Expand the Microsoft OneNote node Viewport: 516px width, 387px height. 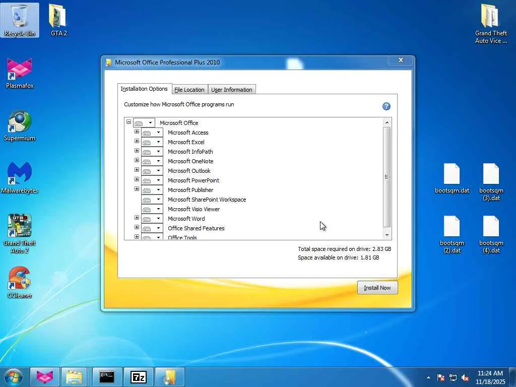coord(137,160)
